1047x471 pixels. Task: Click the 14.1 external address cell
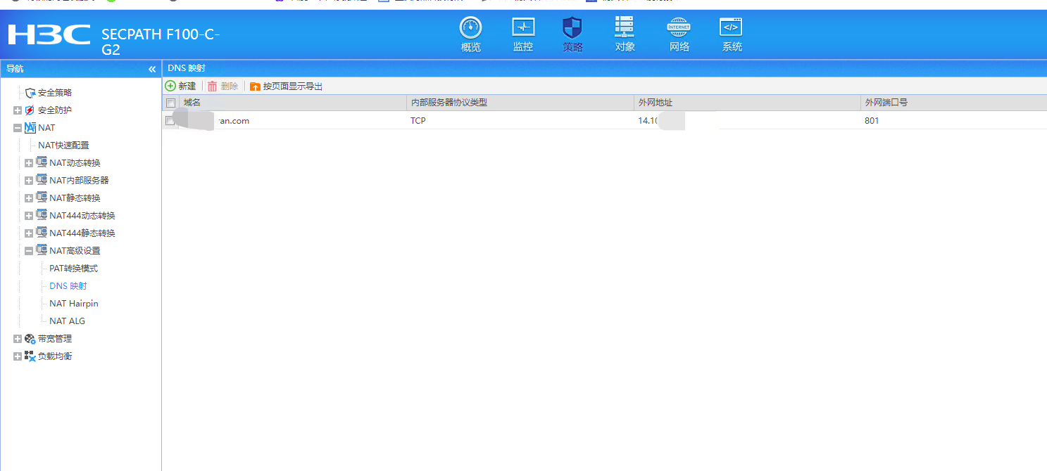[648, 121]
